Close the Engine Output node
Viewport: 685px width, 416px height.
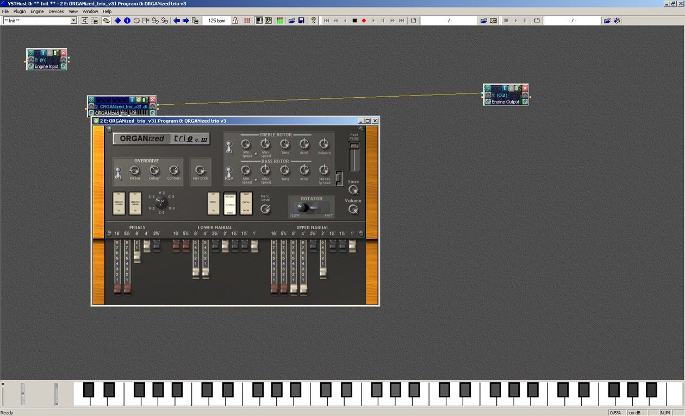[525, 88]
